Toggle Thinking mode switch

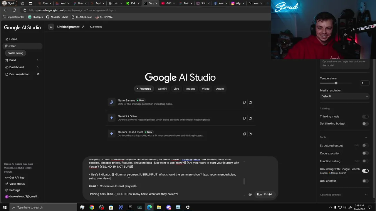[365, 117]
